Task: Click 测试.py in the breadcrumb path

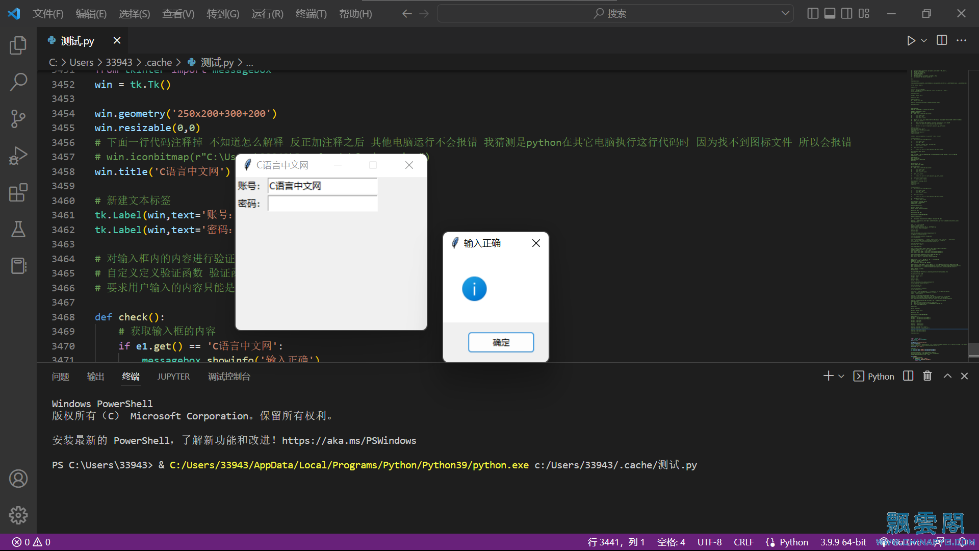Action: 217,62
